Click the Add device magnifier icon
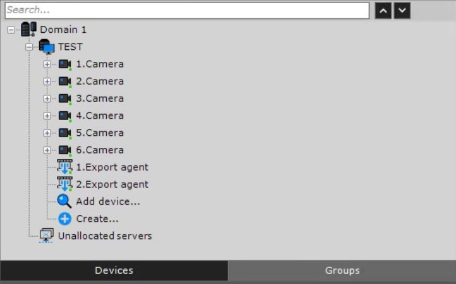Screen dimensions: 456x284 [x=64, y=202]
